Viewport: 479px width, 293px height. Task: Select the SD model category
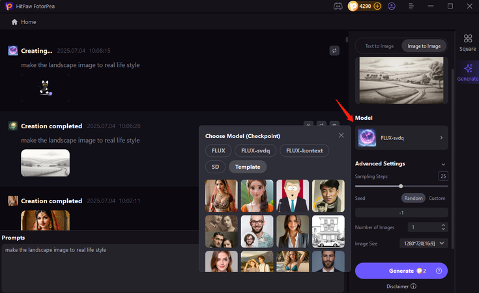tap(215, 167)
